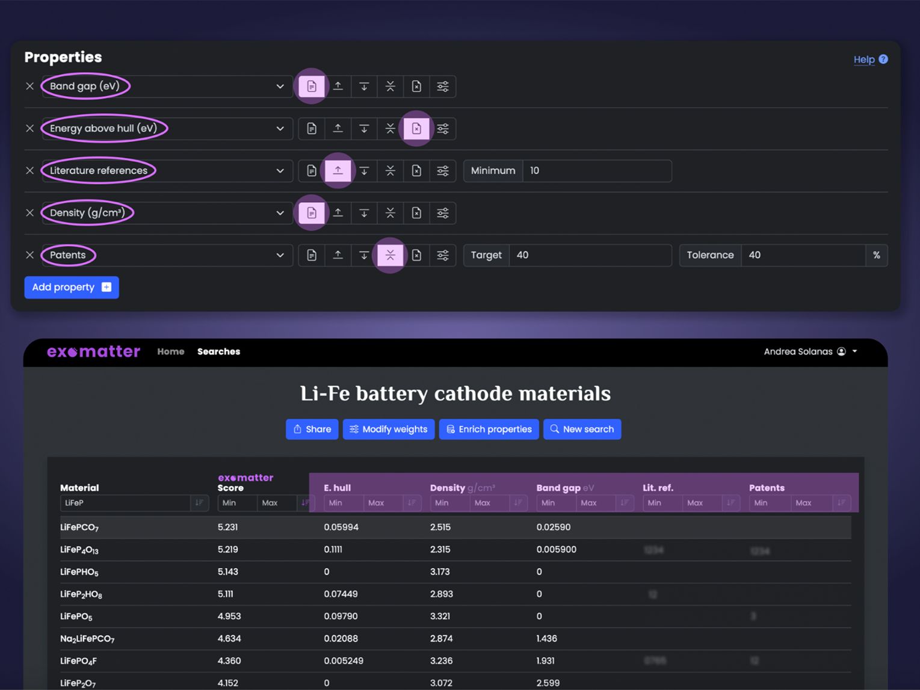Click the Modify weights button
This screenshot has width=920, height=690.
click(x=389, y=430)
